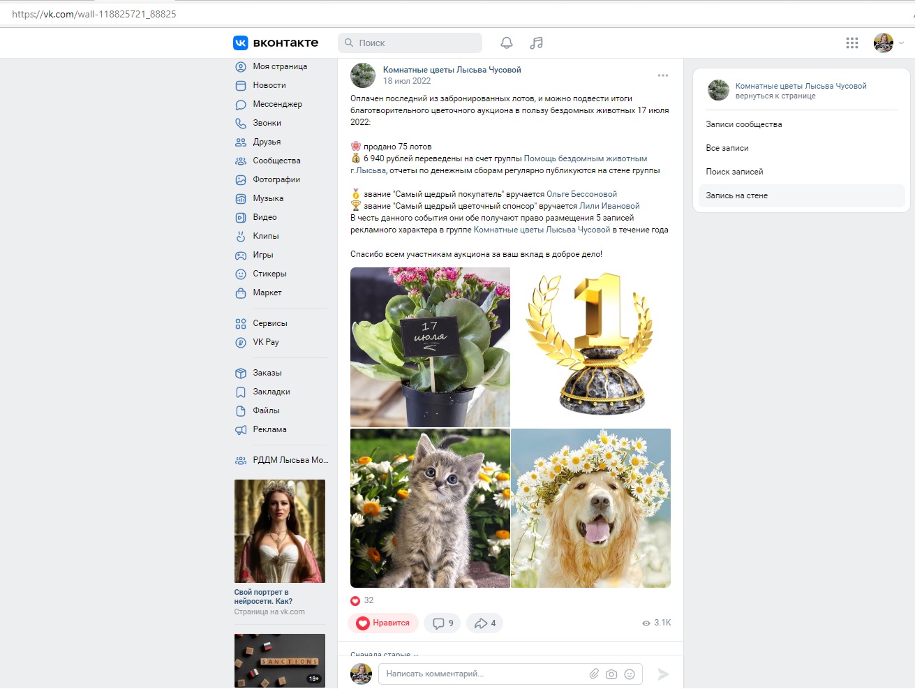The width and height of the screenshot is (915, 689).
Task: Click the Закладки bookmark icon
Action: [x=241, y=392]
